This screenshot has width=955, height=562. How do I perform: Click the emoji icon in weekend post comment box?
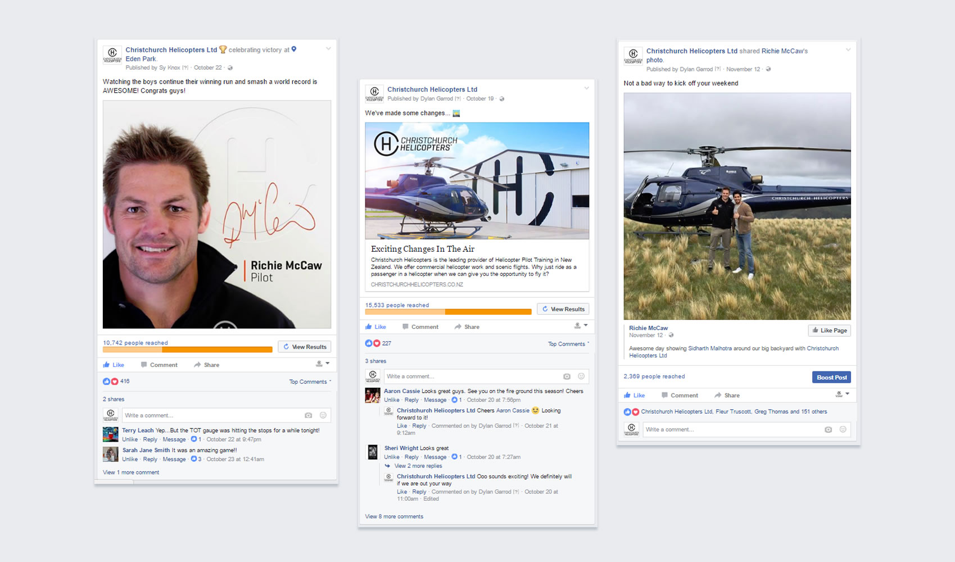(843, 429)
